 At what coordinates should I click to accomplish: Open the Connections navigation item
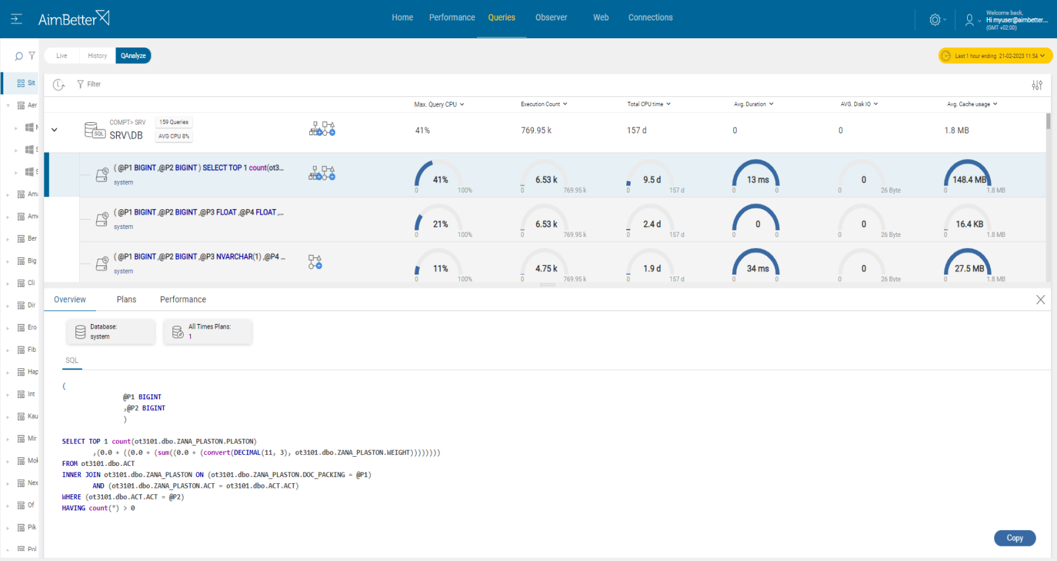pos(650,18)
